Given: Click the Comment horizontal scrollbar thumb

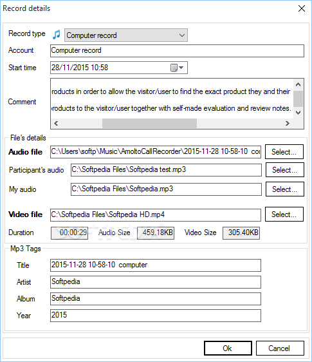Looking at the screenshot, I should (x=149, y=123).
